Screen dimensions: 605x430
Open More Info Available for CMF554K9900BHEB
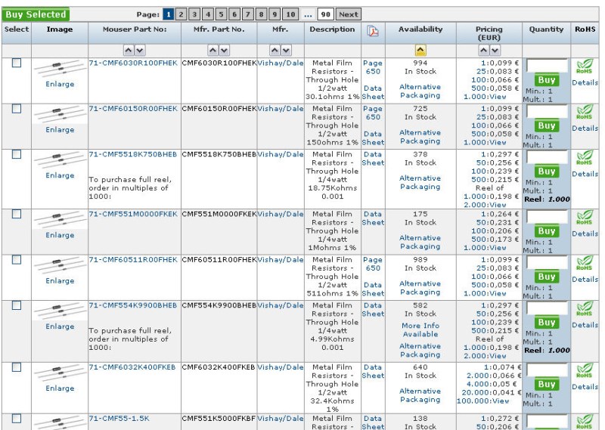click(x=420, y=330)
